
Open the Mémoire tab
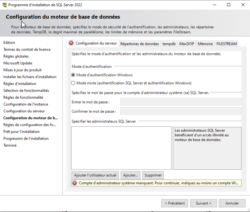click(205, 44)
